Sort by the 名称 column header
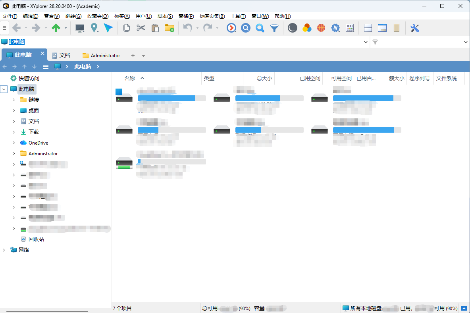This screenshot has width=470, height=313. click(130, 78)
